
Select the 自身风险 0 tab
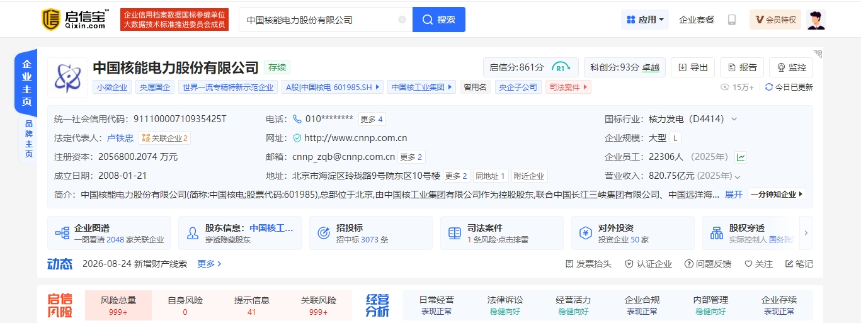click(185, 306)
